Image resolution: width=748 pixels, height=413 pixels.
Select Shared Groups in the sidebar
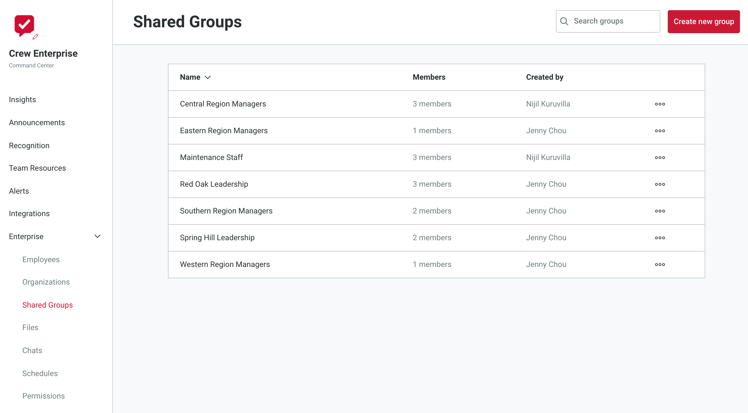point(48,305)
